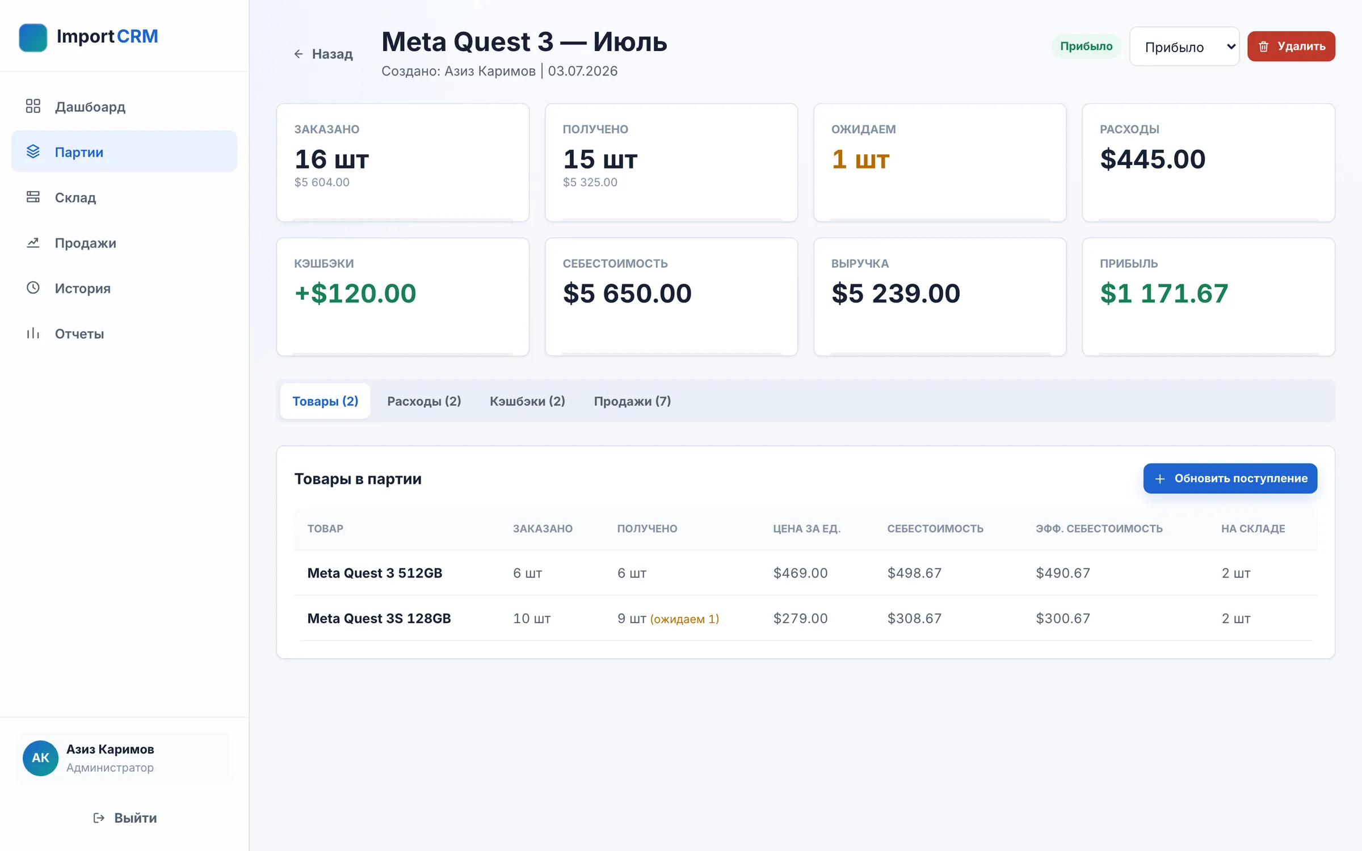
Task: Click the Склад warehouse icon
Action: (33, 197)
